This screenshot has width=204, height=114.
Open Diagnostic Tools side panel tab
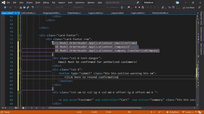201,18
